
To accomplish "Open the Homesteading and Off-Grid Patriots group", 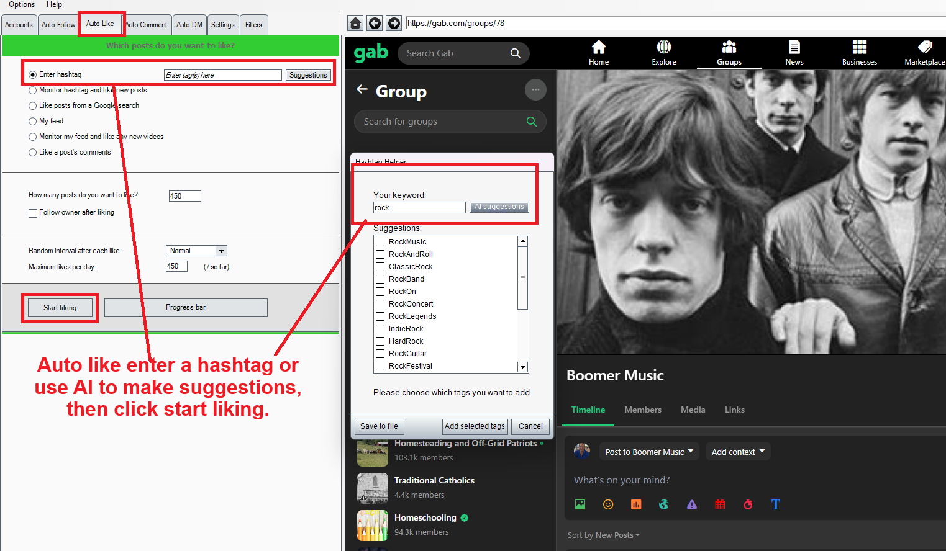I will point(465,443).
